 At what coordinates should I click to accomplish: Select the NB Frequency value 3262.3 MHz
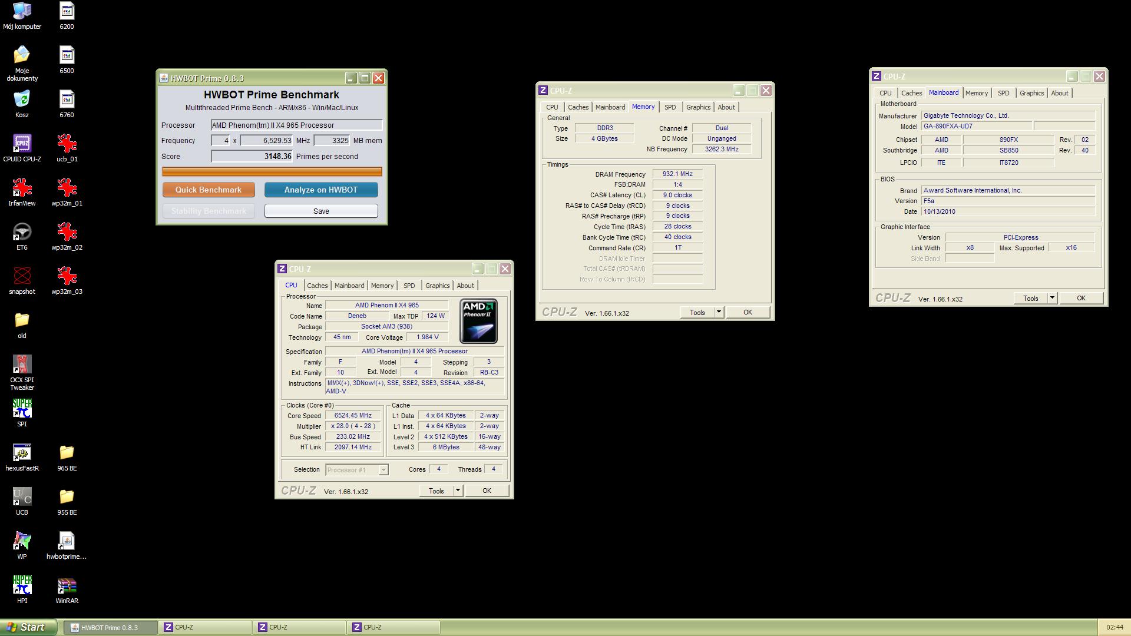(x=722, y=149)
